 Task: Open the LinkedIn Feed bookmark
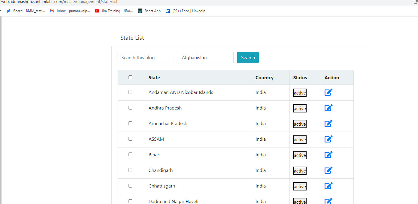(x=185, y=11)
